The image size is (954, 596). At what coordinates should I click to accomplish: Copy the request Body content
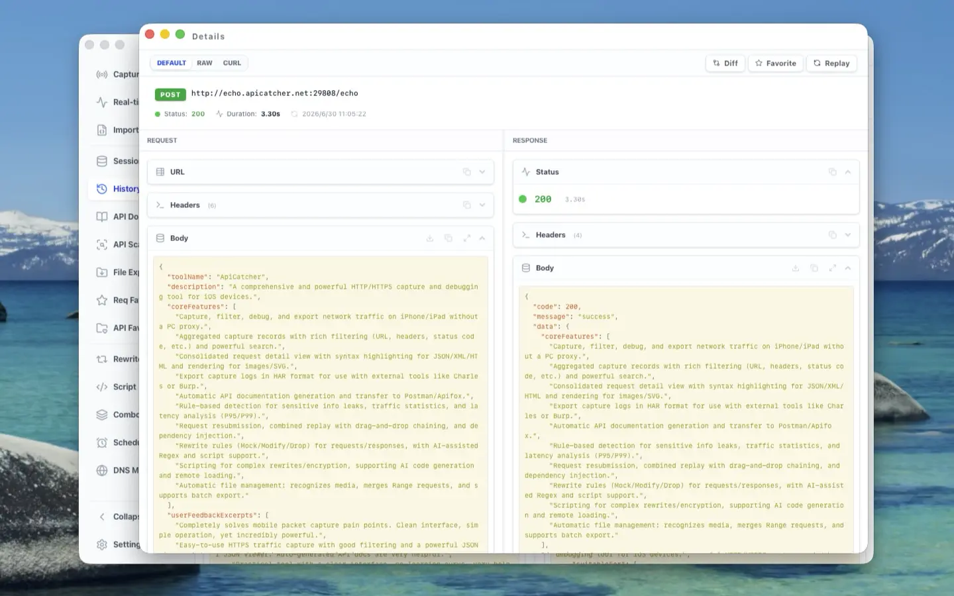click(x=449, y=238)
